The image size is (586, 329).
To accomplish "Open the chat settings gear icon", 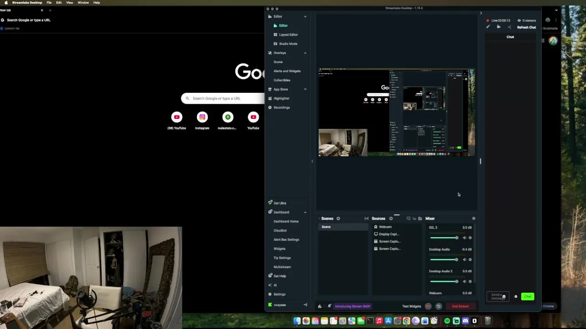I will [515, 297].
